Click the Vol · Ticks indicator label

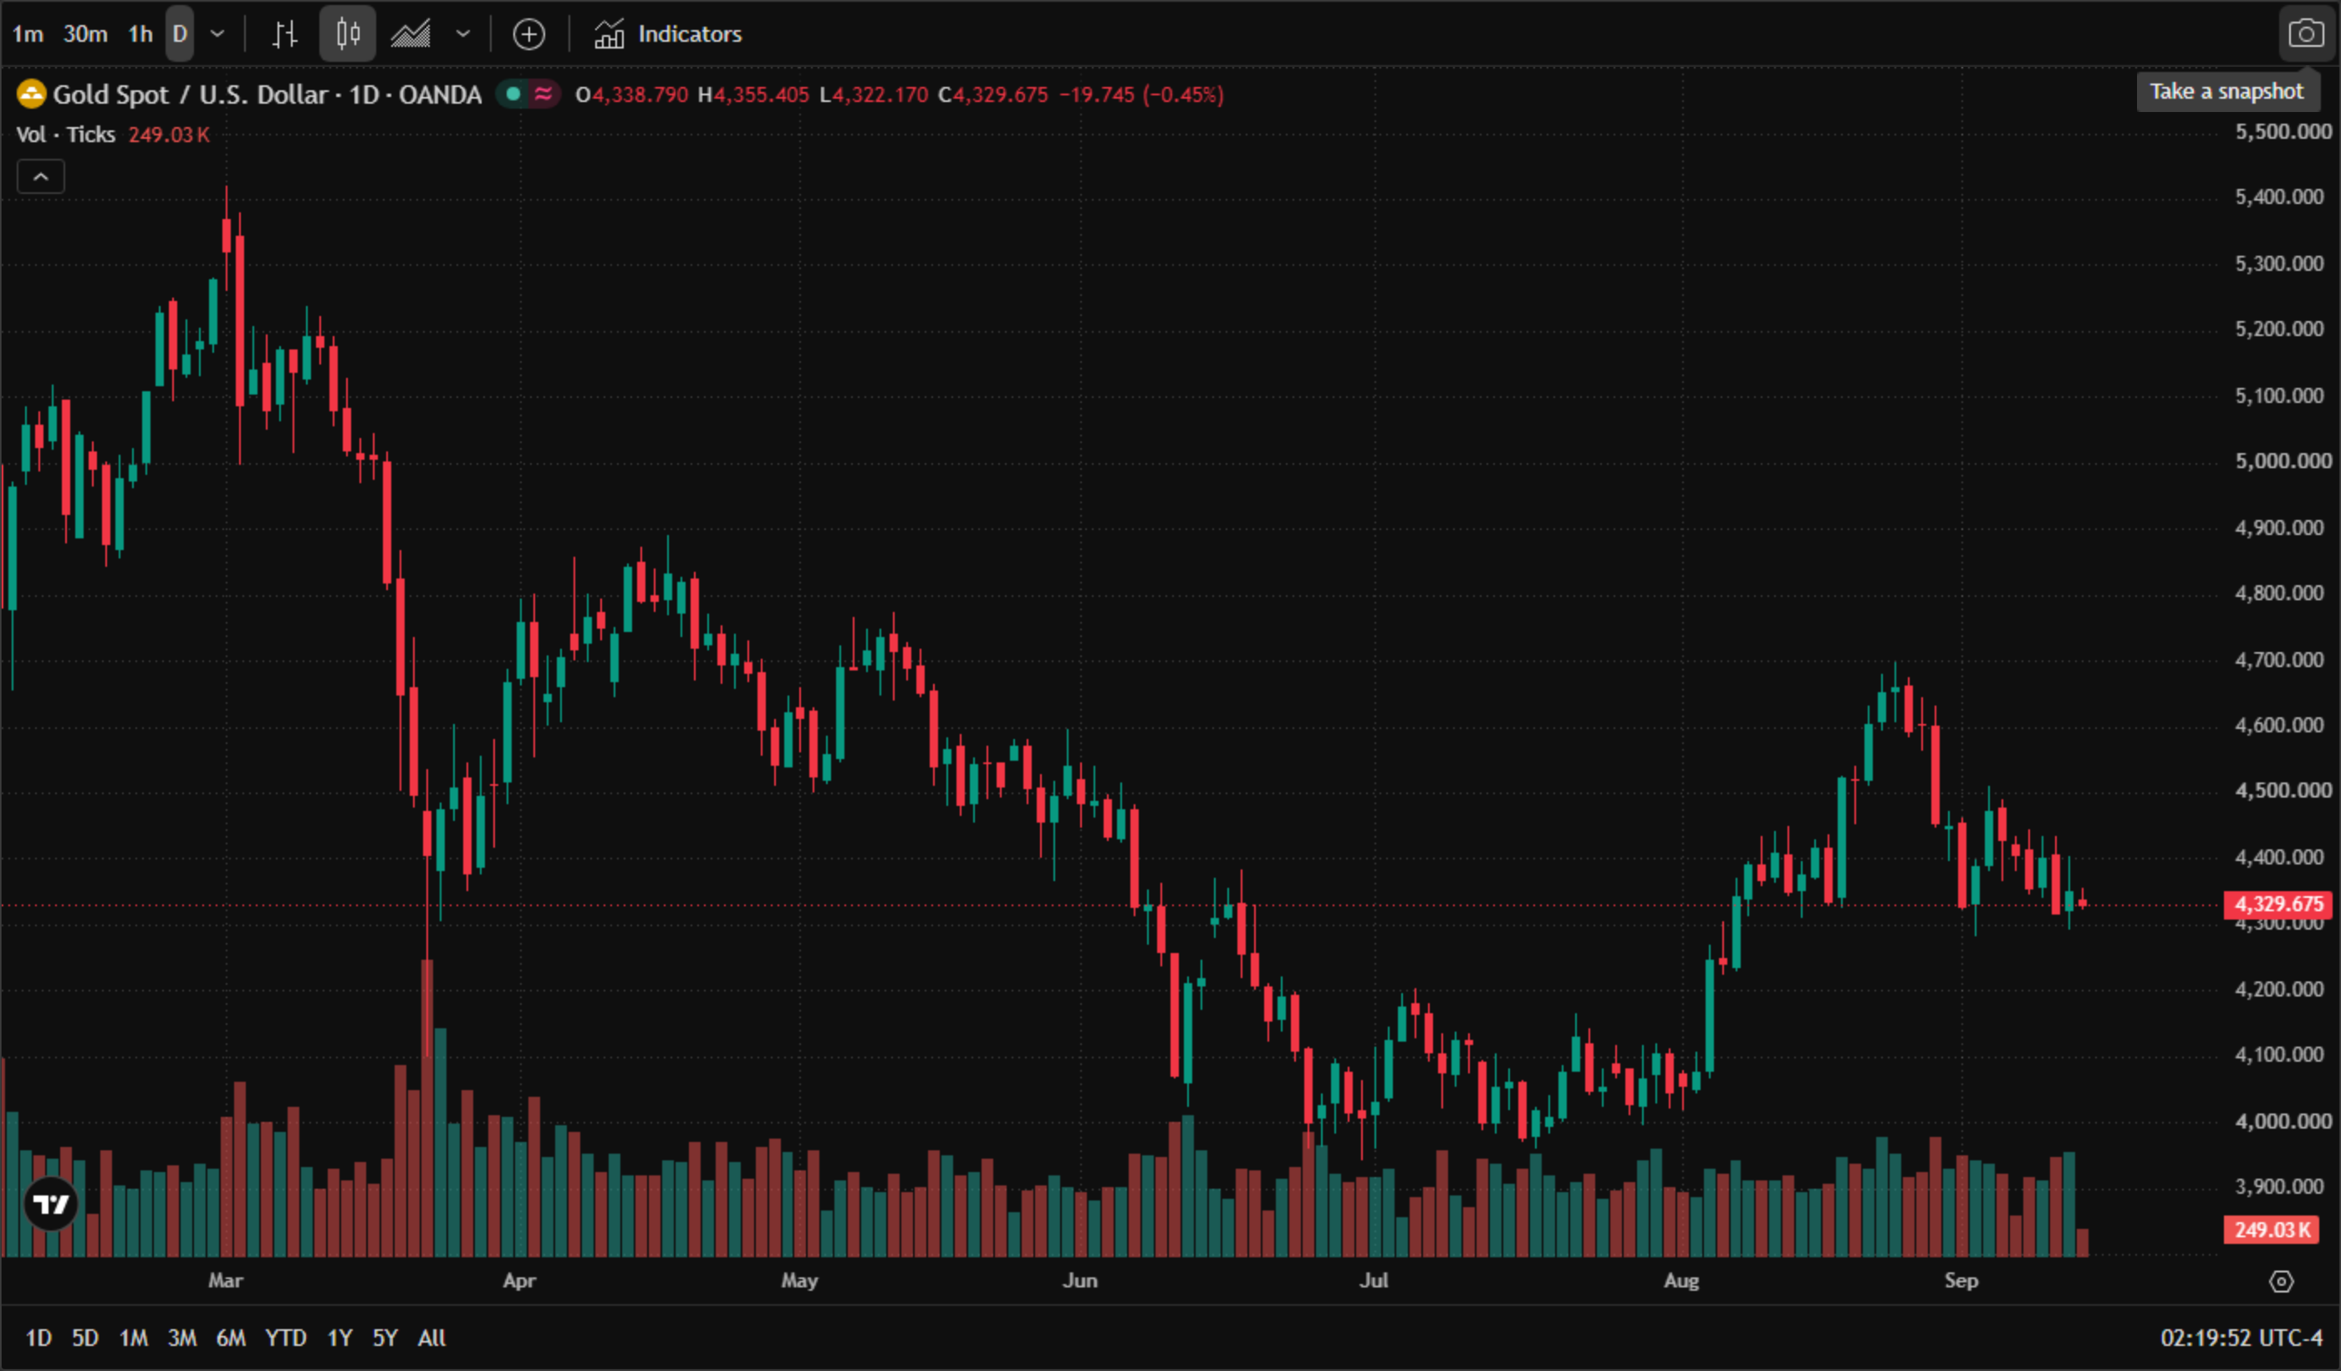pos(66,135)
